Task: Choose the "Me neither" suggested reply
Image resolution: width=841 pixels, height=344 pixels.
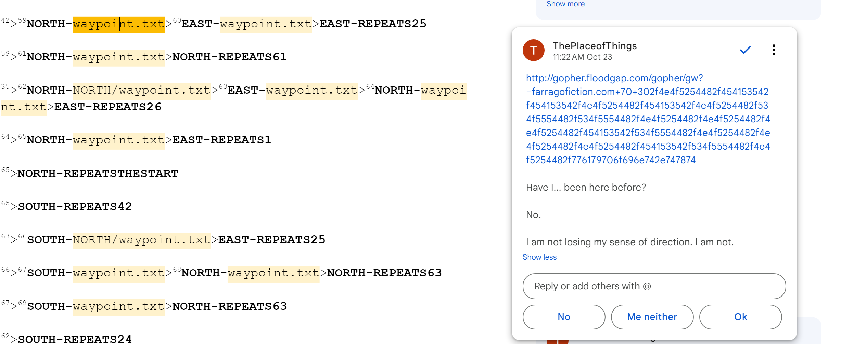Action: [652, 317]
